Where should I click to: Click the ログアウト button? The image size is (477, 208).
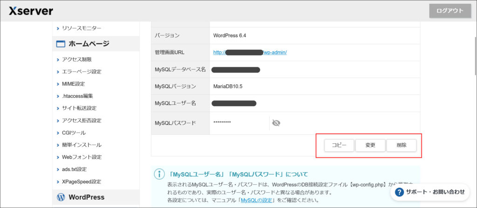450,11
